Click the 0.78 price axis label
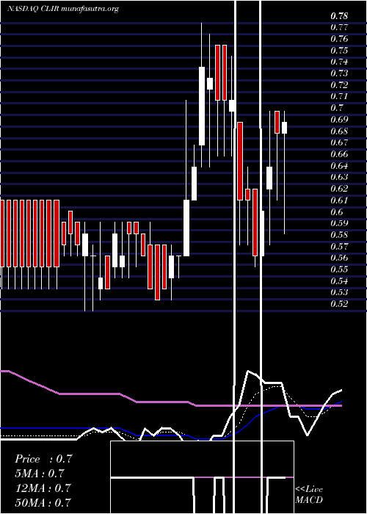367x514 pixels. (x=339, y=15)
